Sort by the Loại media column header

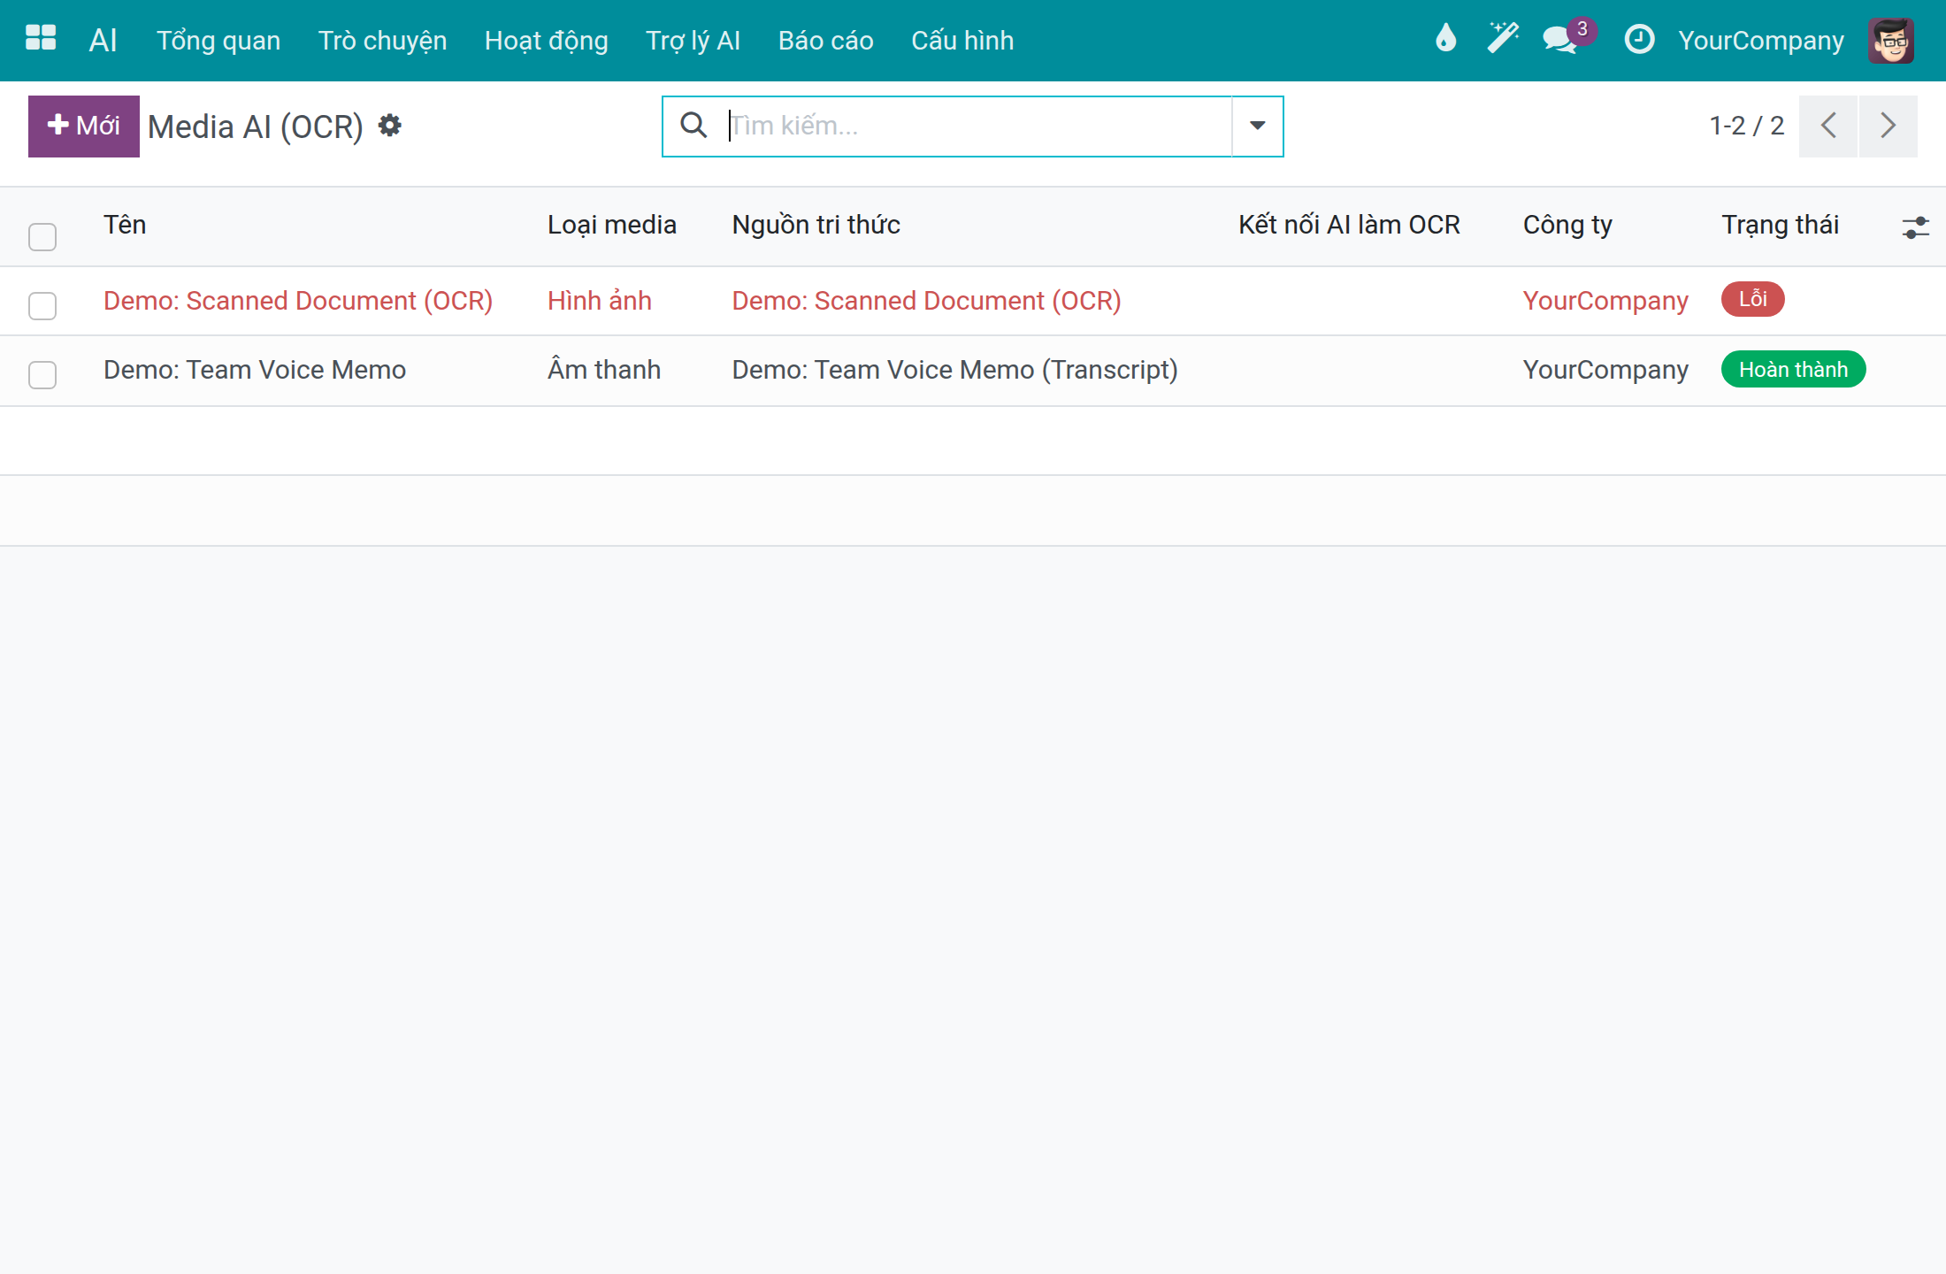coord(611,225)
